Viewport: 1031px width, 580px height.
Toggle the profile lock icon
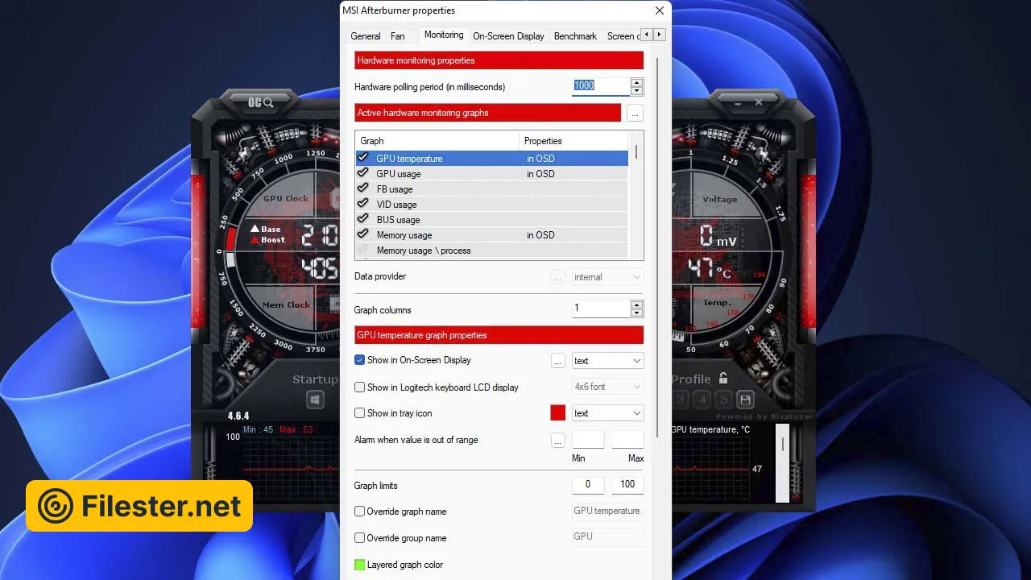[723, 379]
